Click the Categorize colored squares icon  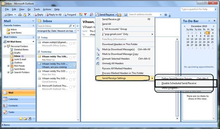[81, 14]
